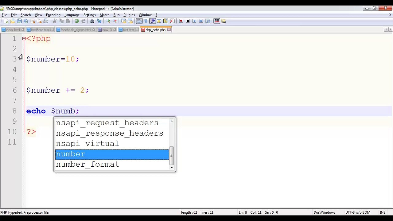
Task: Run macro multiple times icon
Action: (x=201, y=21)
